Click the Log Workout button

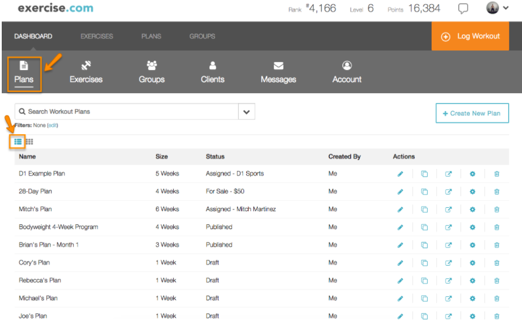(470, 36)
